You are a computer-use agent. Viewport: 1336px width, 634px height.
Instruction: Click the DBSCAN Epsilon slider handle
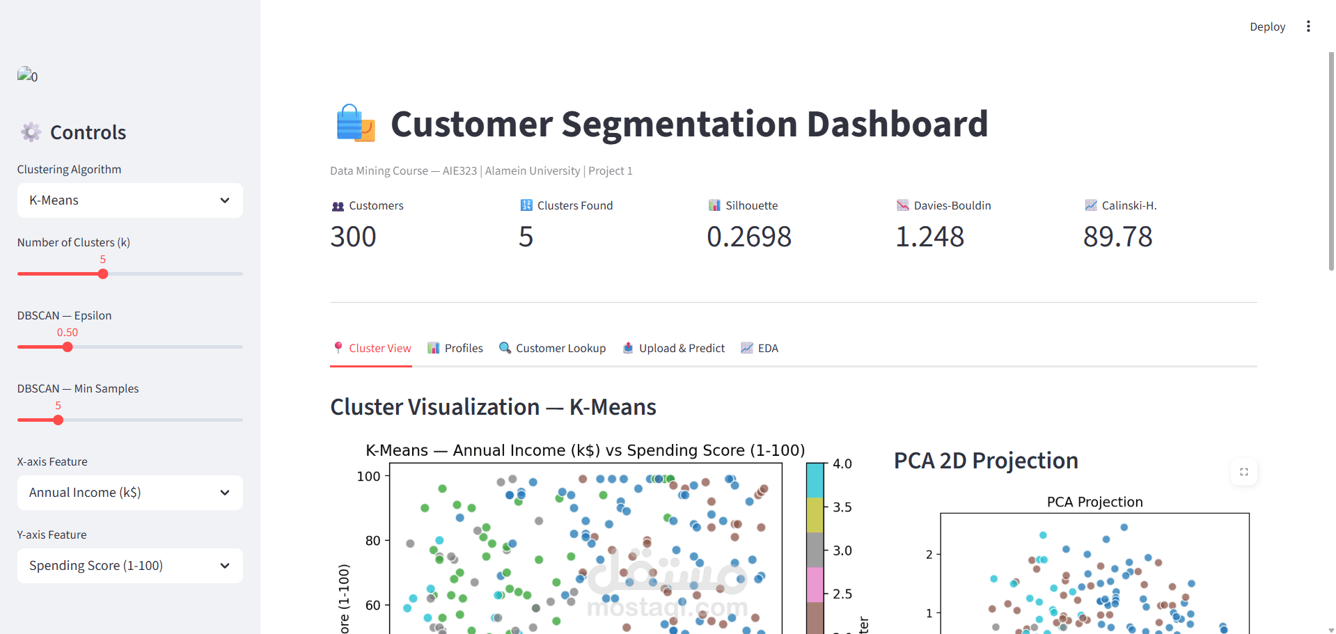point(68,347)
